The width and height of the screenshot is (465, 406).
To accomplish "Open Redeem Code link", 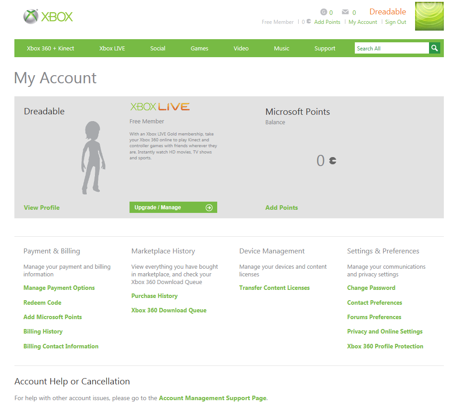I will [x=42, y=303].
